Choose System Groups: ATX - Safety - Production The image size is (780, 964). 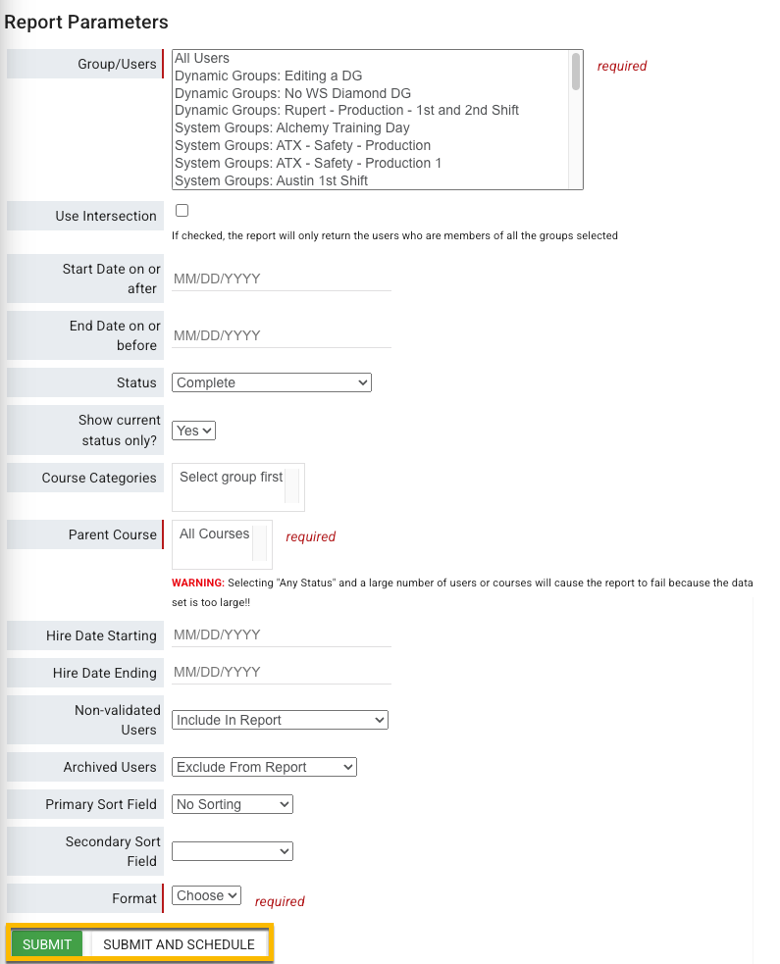302,146
